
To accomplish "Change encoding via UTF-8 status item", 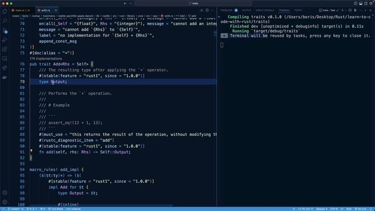I will [x=334, y=209].
